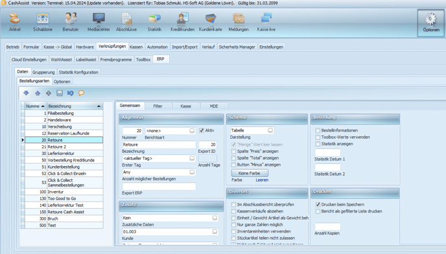Open the Artikel module
This screenshot has height=254, width=446.
point(14,22)
